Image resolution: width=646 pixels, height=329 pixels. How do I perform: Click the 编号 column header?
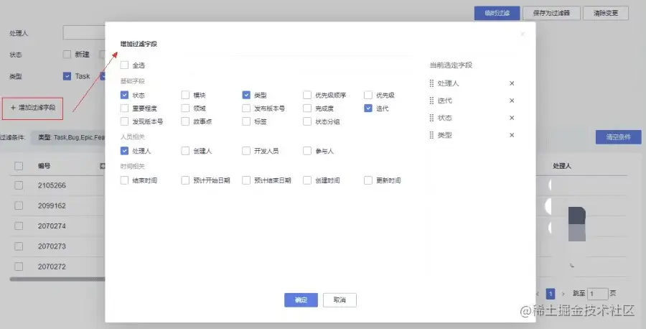(x=44, y=166)
